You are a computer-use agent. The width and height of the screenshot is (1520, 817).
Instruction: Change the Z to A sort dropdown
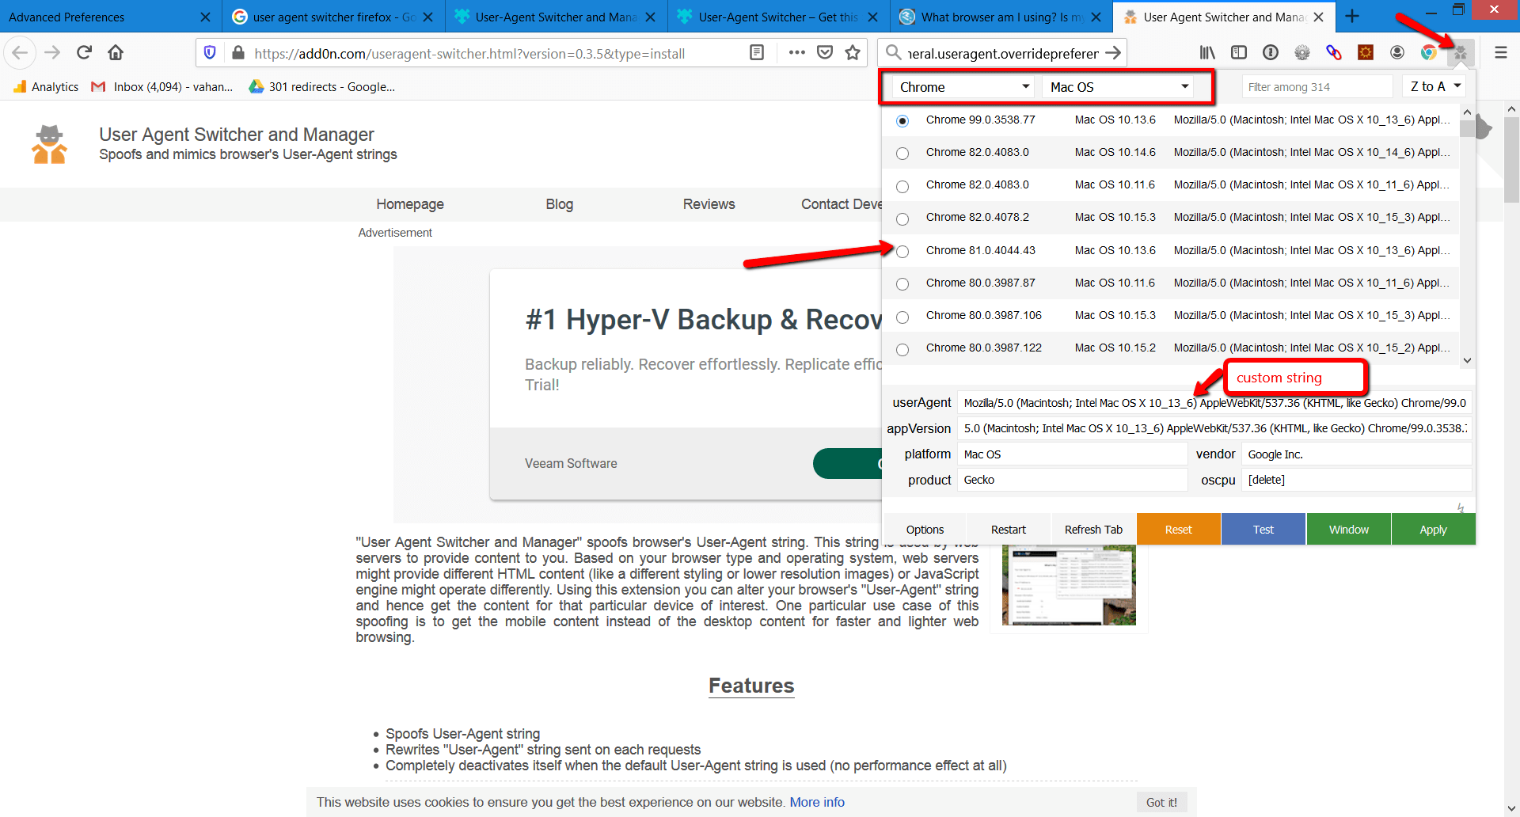tap(1434, 86)
